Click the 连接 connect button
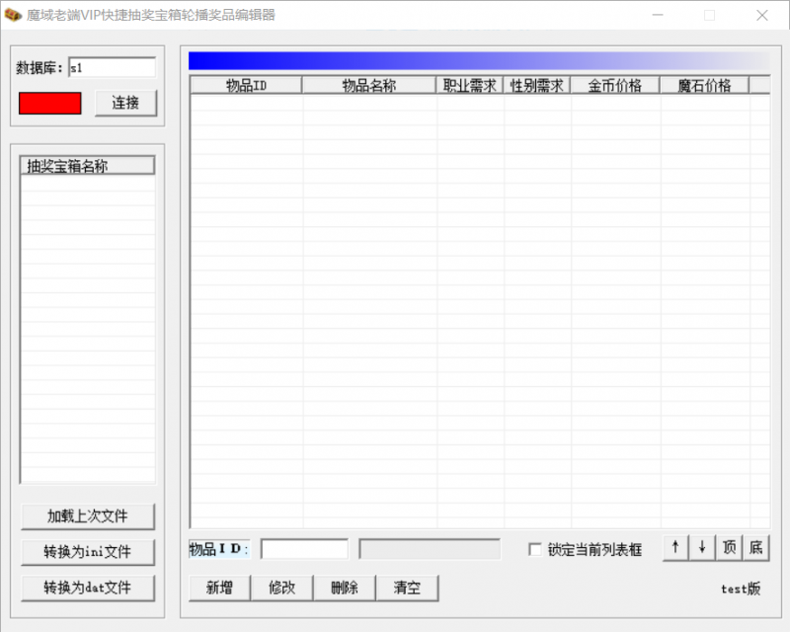790x632 pixels. [125, 102]
